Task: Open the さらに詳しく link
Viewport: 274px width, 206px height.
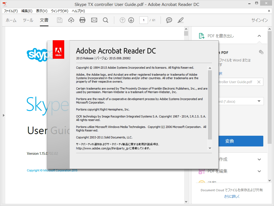Action: [232, 196]
